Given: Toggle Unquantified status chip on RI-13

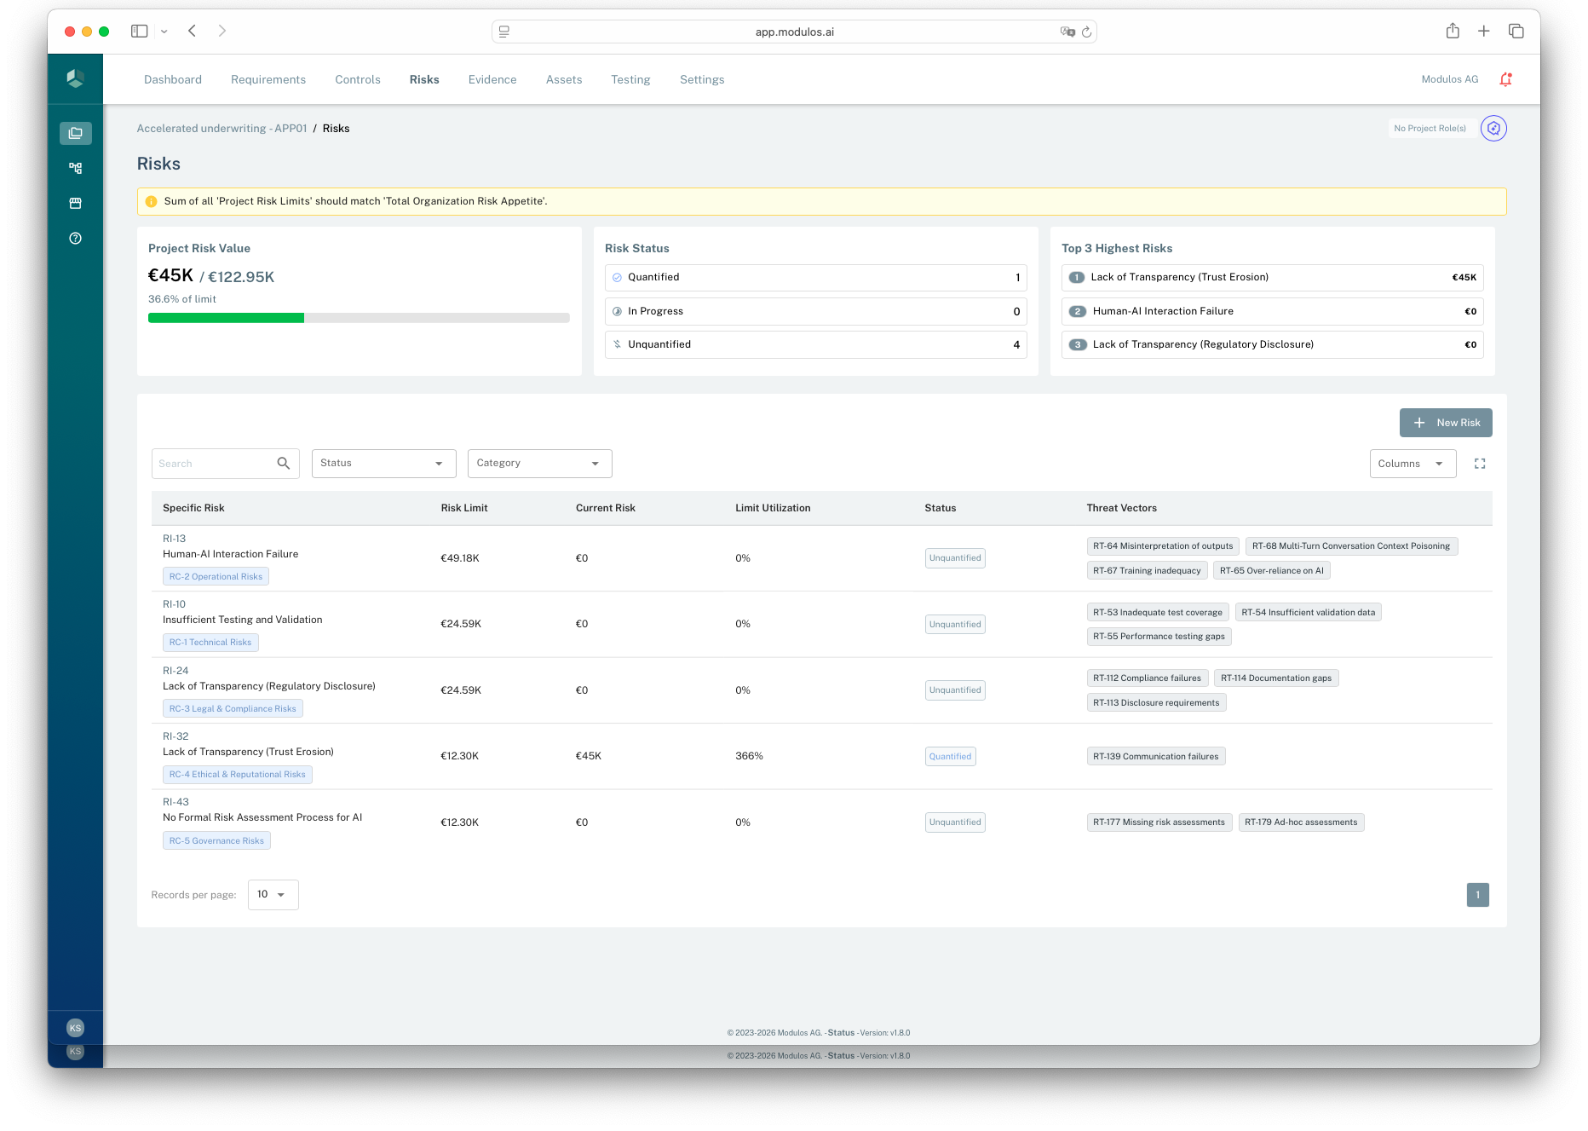Looking at the screenshot, I should click(954, 557).
